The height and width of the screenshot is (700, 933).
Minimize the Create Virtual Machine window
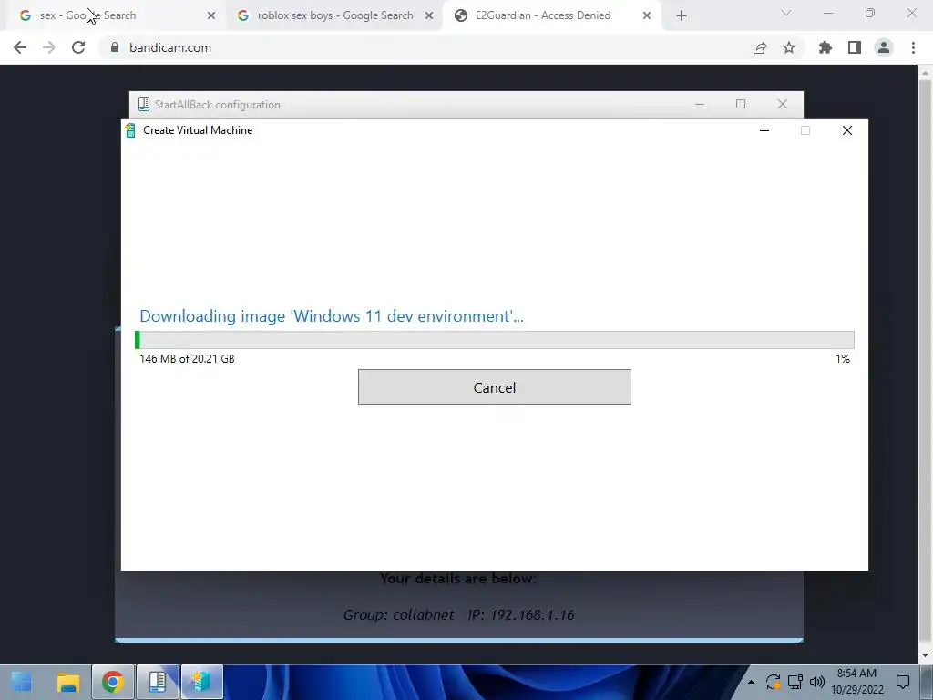click(764, 130)
